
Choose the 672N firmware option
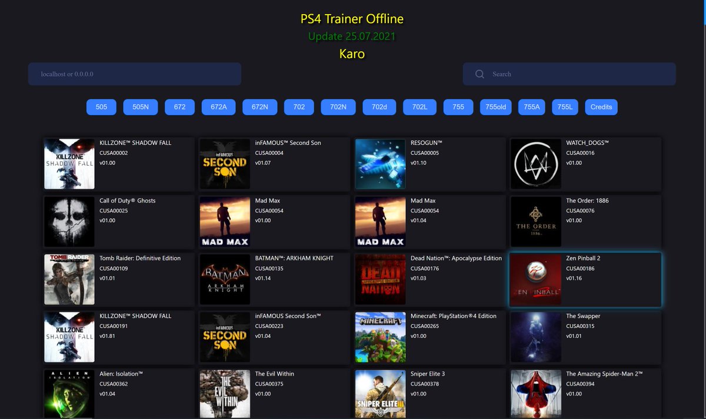click(x=260, y=107)
